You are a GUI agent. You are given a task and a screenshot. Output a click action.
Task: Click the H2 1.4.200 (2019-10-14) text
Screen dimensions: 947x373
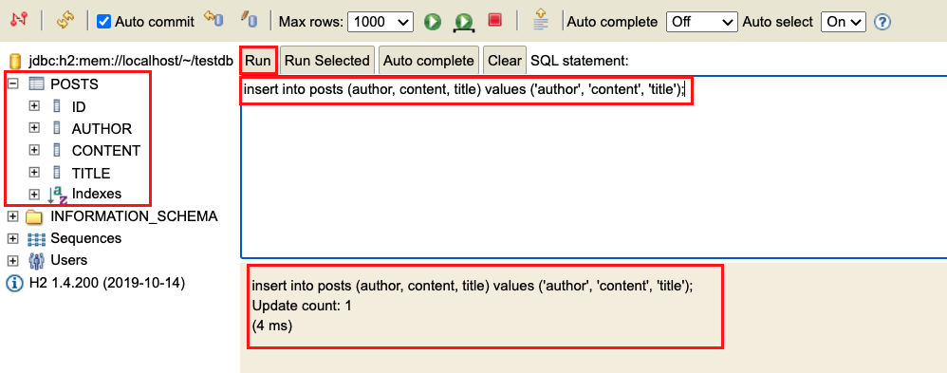(107, 282)
